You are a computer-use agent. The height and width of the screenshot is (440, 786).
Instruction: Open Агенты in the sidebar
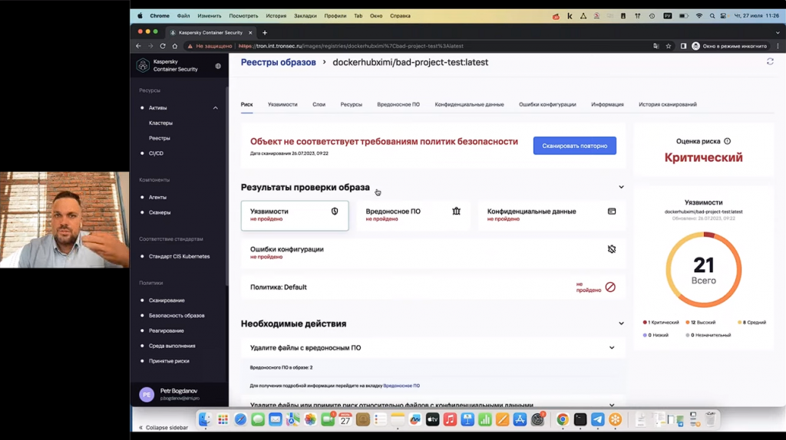pyautogui.click(x=157, y=197)
